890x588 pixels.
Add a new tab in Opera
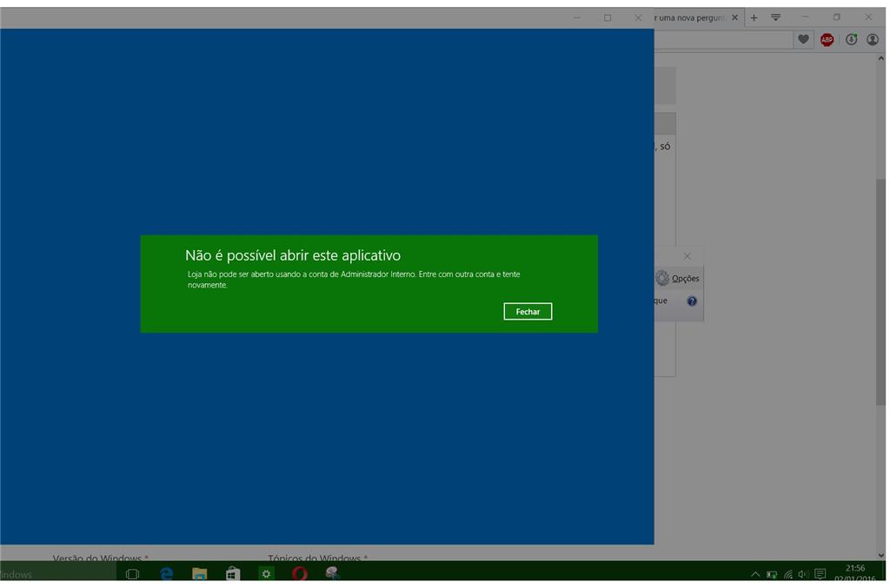pyautogui.click(x=754, y=17)
